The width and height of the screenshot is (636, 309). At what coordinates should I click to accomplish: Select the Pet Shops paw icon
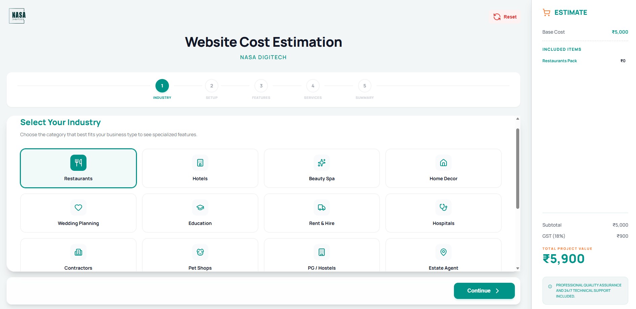pyautogui.click(x=200, y=252)
